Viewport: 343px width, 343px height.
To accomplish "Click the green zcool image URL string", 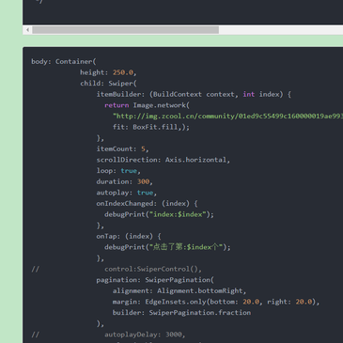I will [x=227, y=117].
